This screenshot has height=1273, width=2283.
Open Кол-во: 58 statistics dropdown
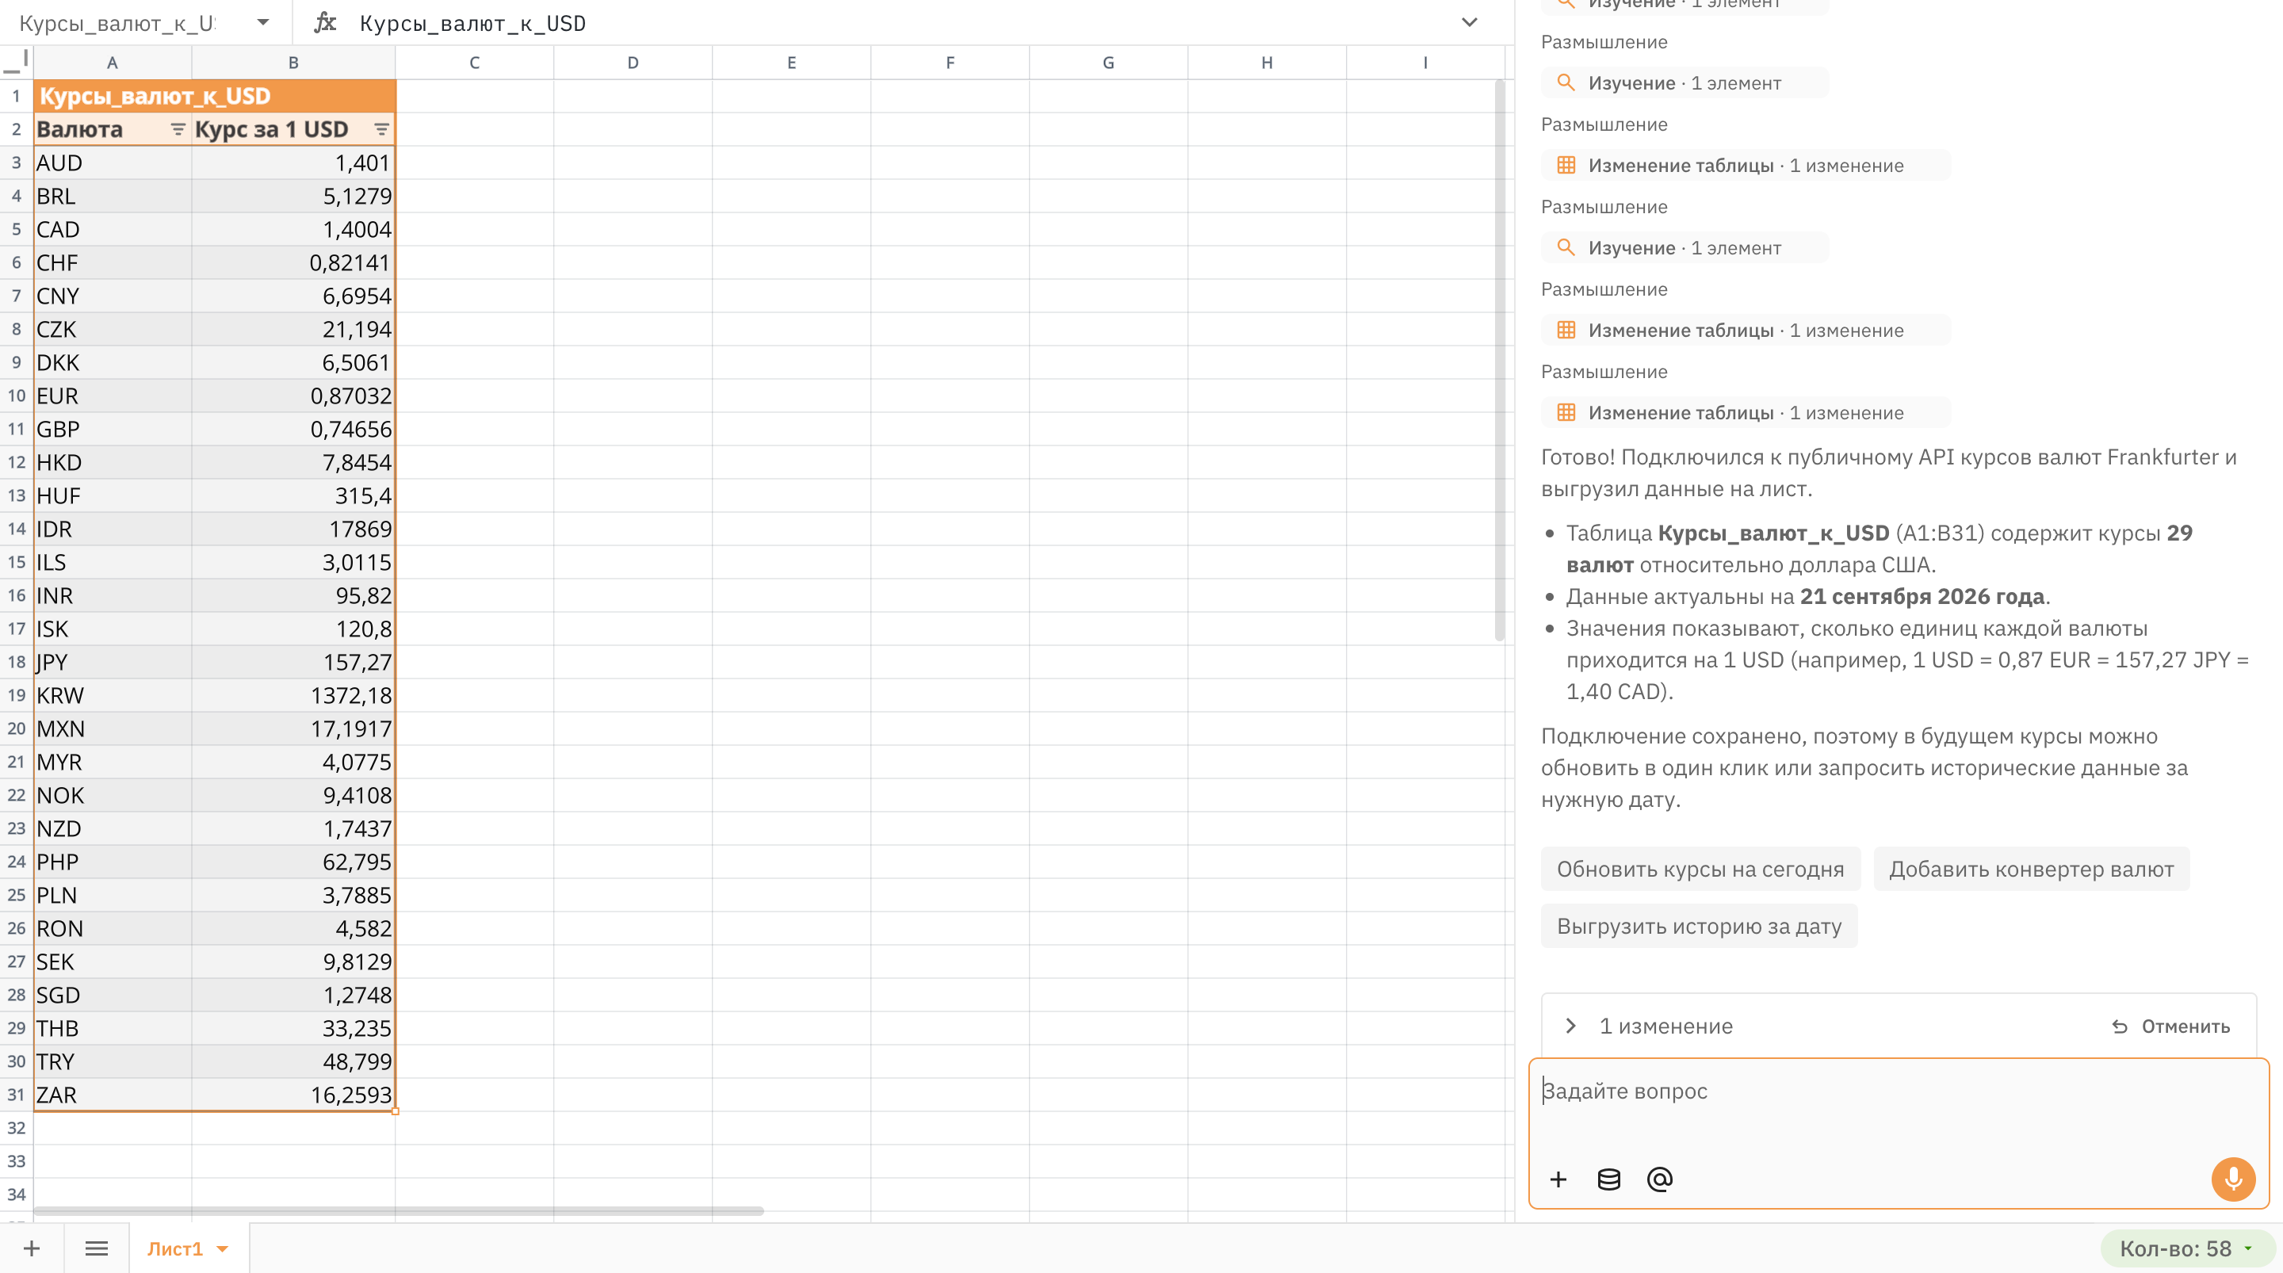[x=2188, y=1248]
